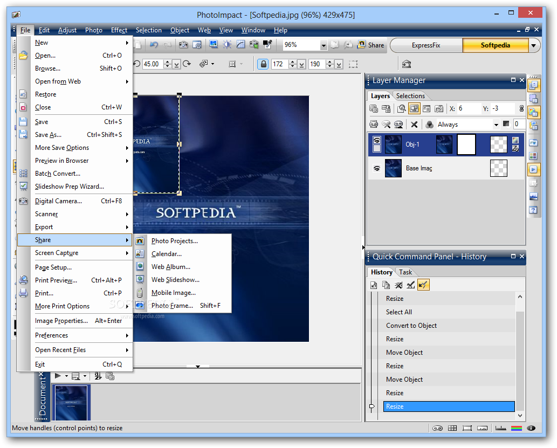Click the monitor calibration toolbar icon
This screenshot has height=448, width=557.
coord(213,44)
